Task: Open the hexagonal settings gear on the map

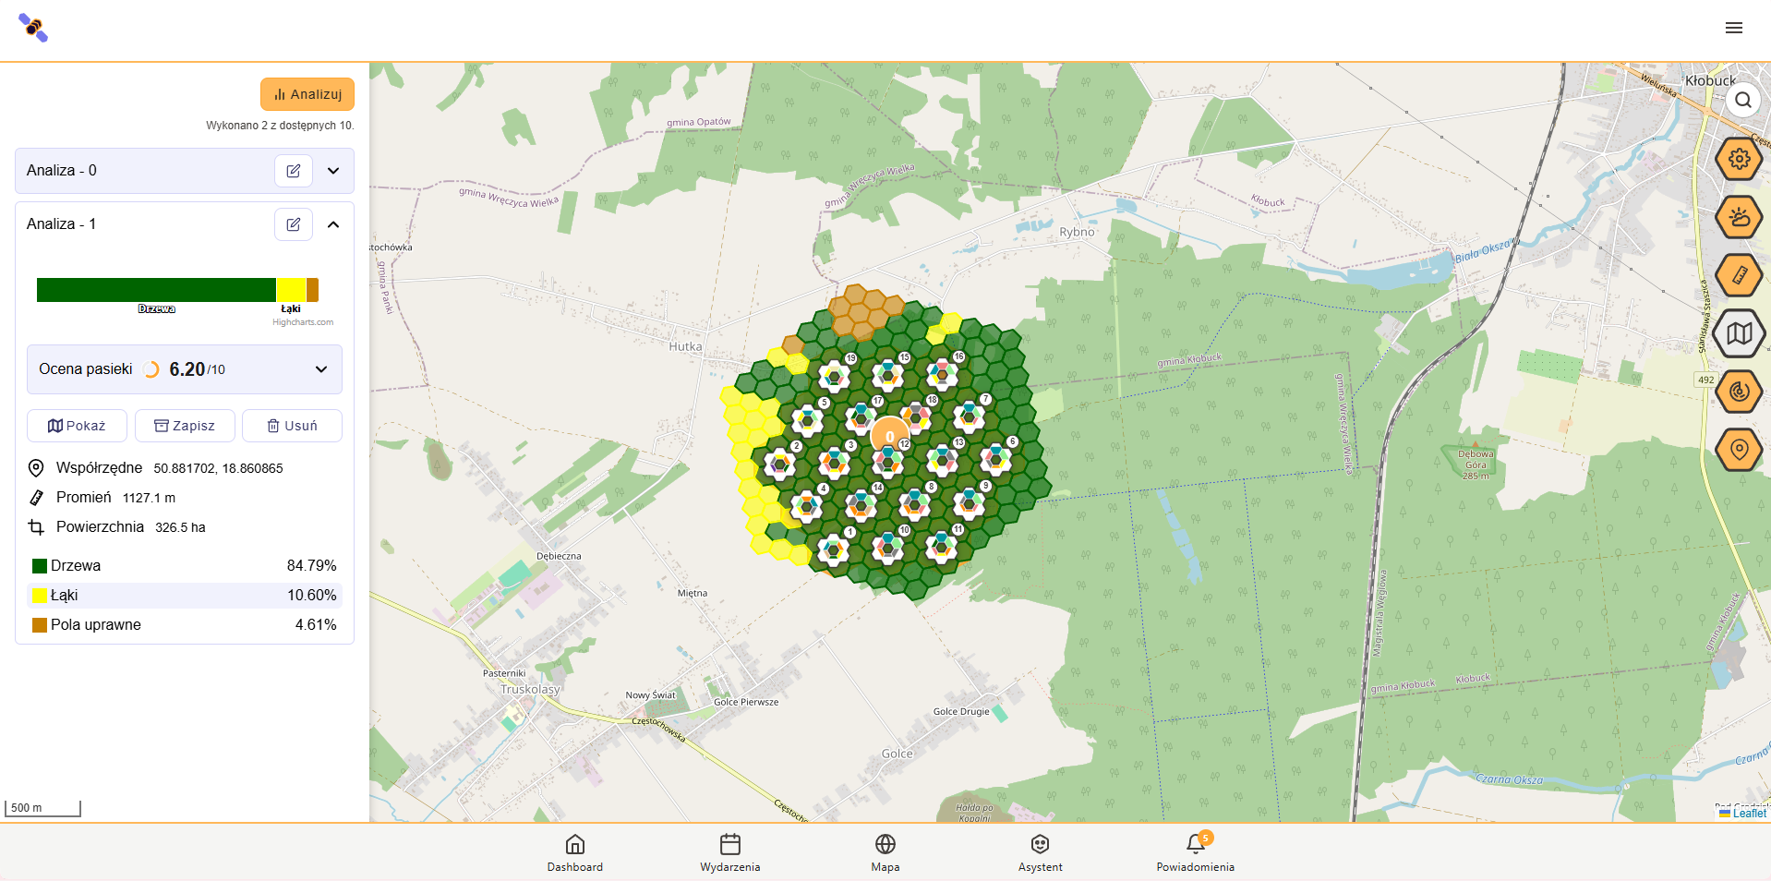Action: tap(1740, 159)
